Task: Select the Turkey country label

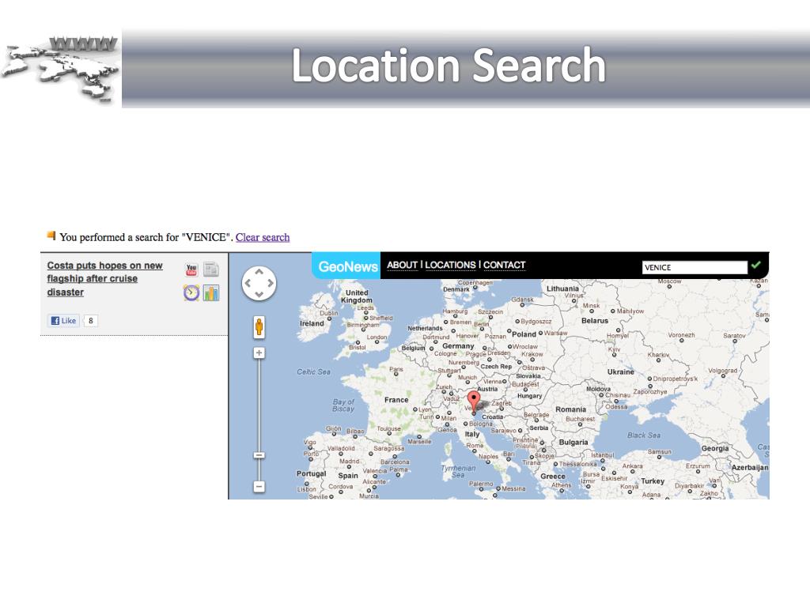Action: coord(653,481)
